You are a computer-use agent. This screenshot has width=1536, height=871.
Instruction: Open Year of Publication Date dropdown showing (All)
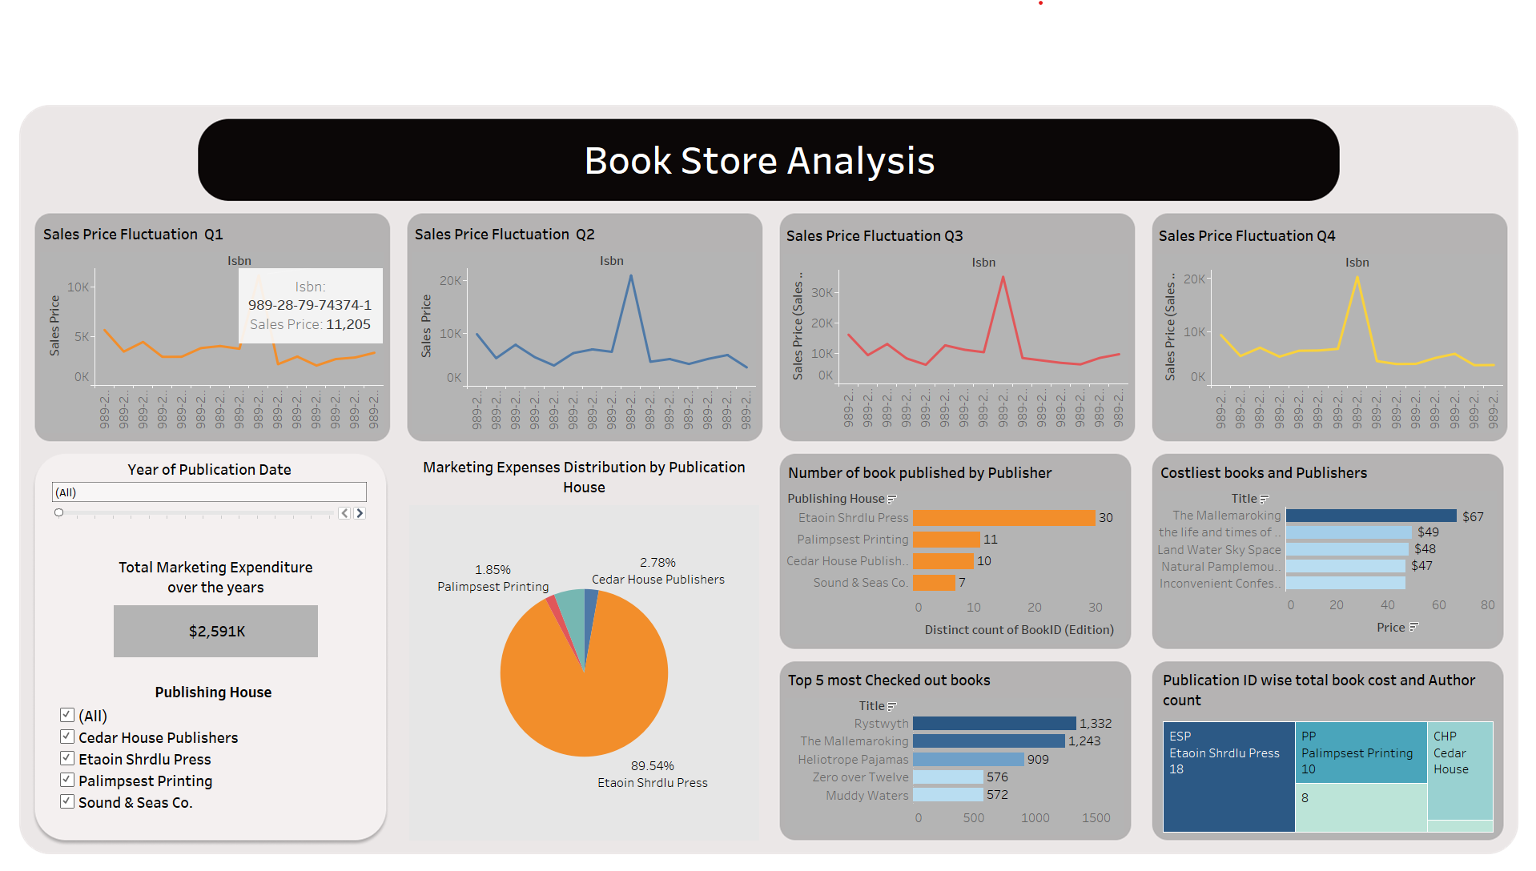tap(209, 492)
